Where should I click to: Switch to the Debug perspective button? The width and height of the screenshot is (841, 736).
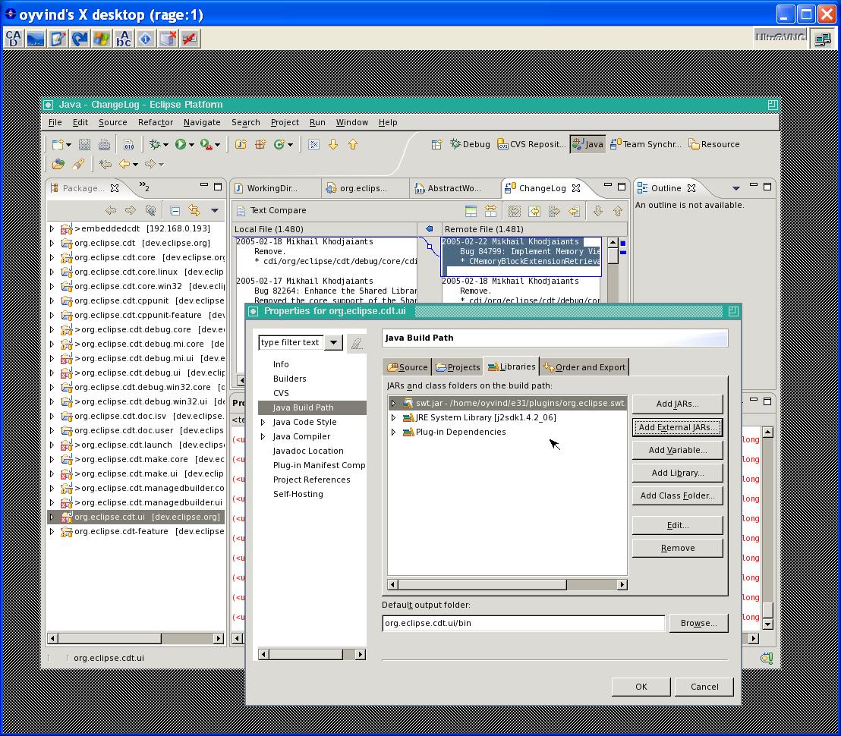(x=470, y=144)
